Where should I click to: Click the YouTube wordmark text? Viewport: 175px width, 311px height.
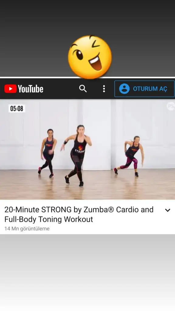(31, 89)
